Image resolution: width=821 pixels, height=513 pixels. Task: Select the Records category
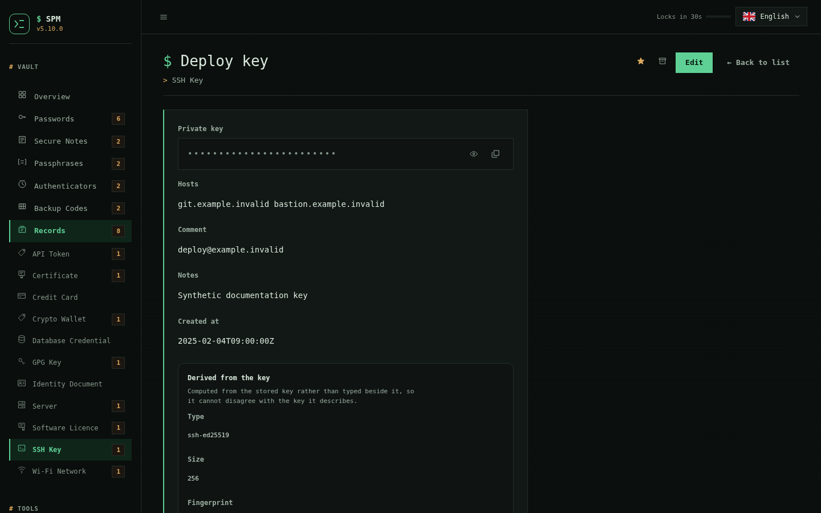pos(71,231)
